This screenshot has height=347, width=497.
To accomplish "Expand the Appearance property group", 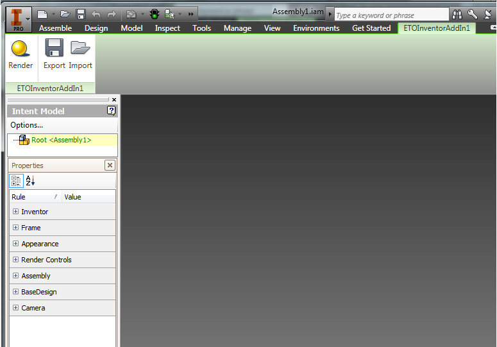I will pyautogui.click(x=15, y=243).
